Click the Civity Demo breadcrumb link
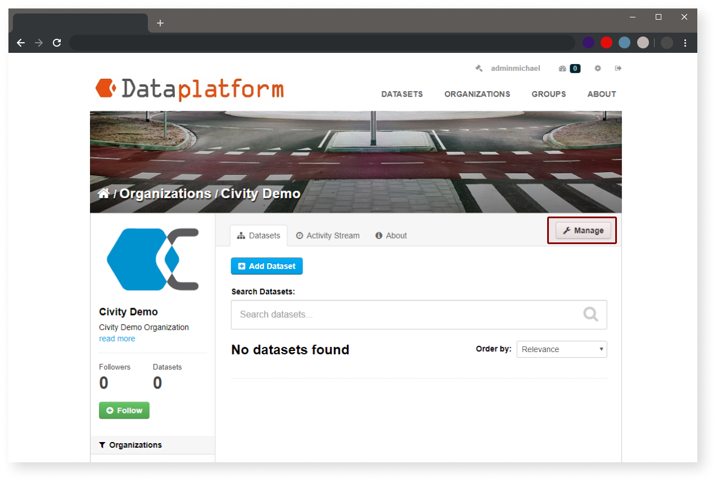This screenshot has width=717, height=482. (260, 193)
